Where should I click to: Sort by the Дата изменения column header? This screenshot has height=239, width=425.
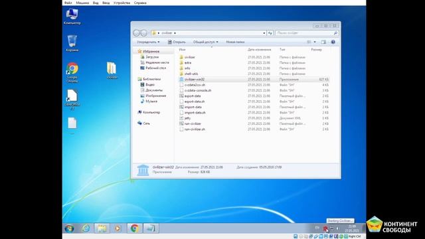coord(259,50)
